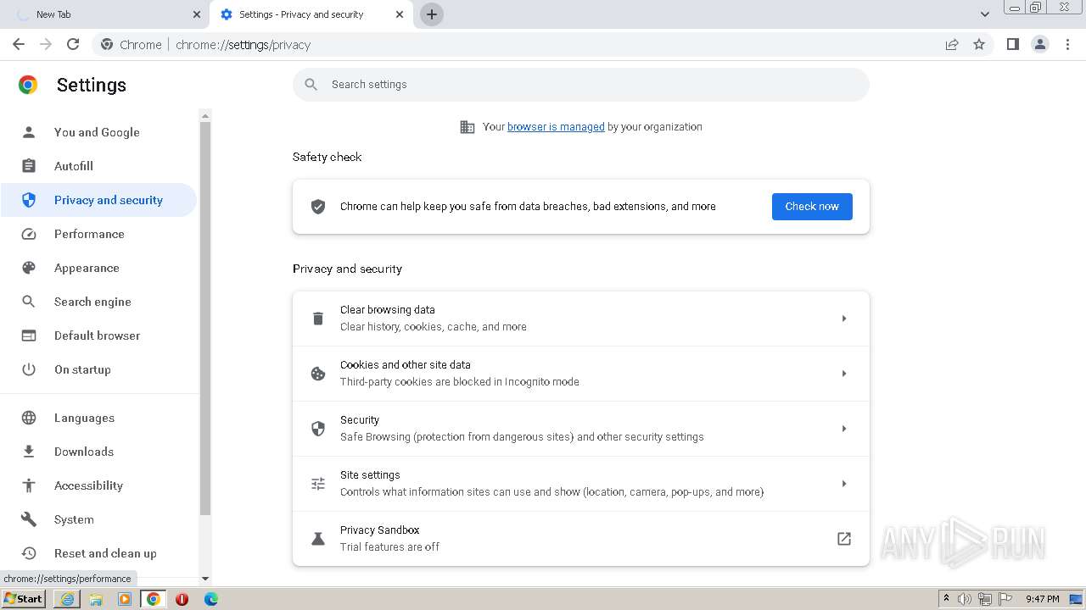Image resolution: width=1086 pixels, height=610 pixels.
Task: Close the Settings tab
Action: coord(400,14)
